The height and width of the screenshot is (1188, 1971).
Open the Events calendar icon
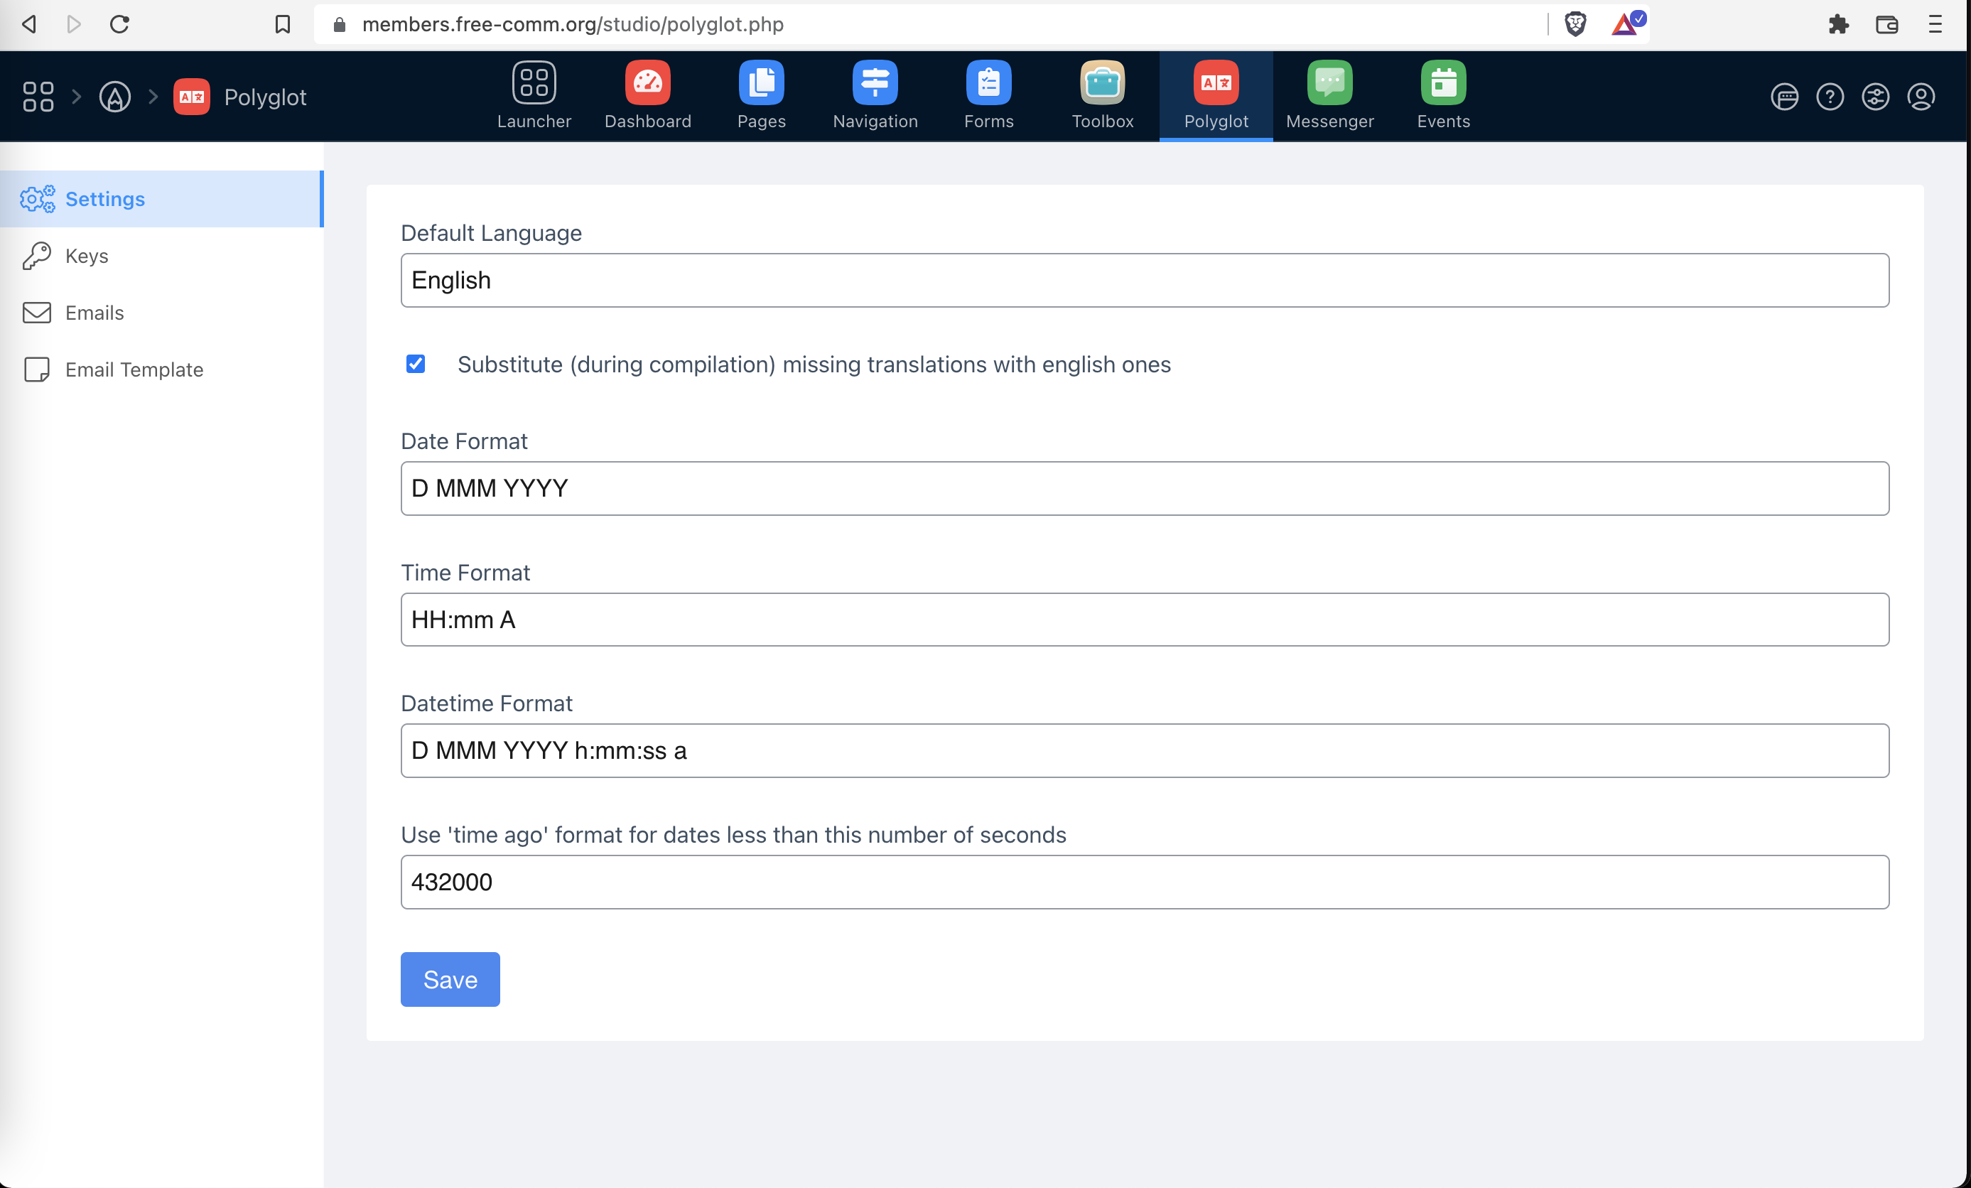[x=1442, y=83]
